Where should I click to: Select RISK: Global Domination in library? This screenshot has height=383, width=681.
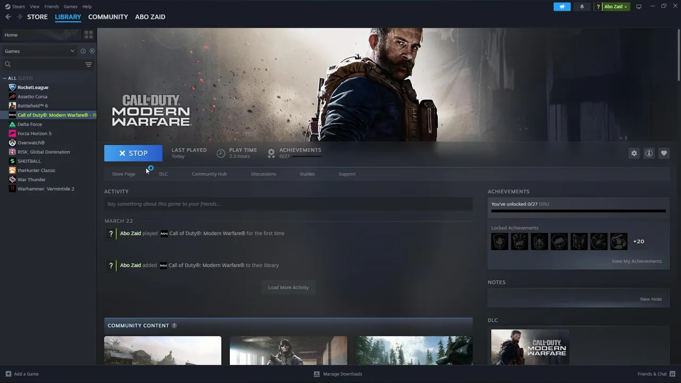tap(44, 152)
